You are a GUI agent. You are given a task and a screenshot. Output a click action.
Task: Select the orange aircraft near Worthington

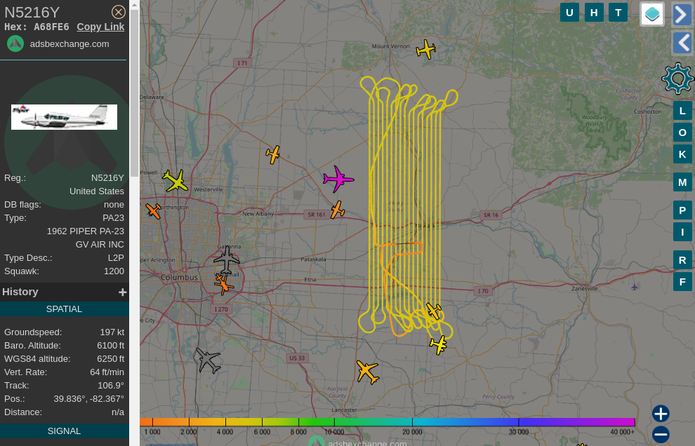(x=153, y=211)
